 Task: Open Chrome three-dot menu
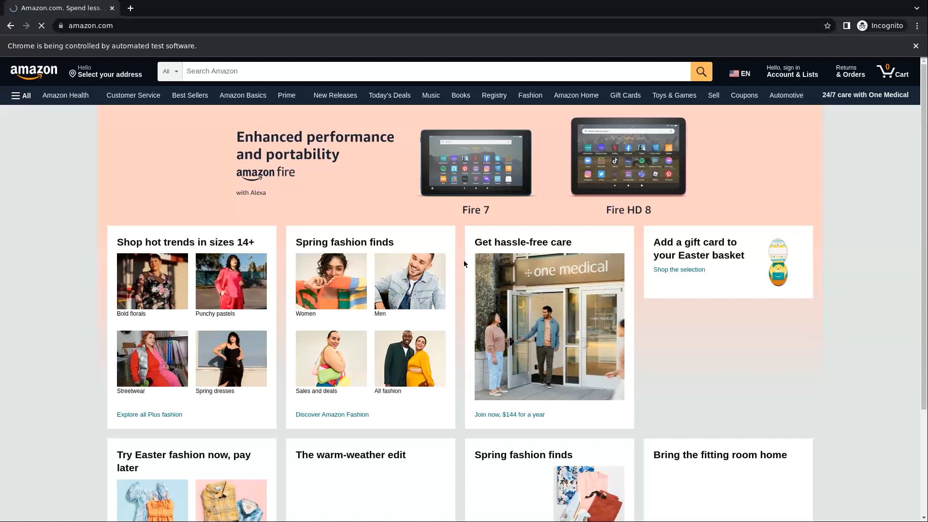coord(917,26)
